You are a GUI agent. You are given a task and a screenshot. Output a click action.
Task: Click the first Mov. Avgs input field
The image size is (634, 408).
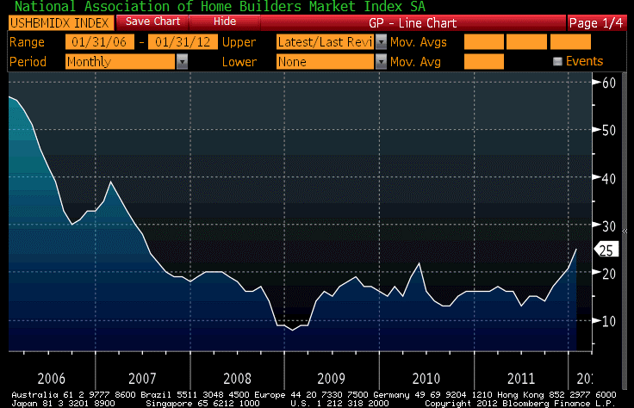[x=484, y=42]
